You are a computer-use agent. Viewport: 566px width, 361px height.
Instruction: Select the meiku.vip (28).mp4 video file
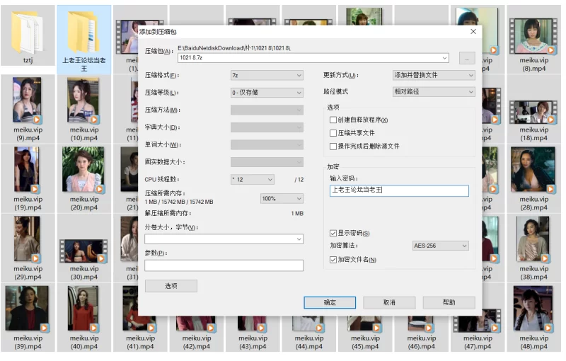533,170
